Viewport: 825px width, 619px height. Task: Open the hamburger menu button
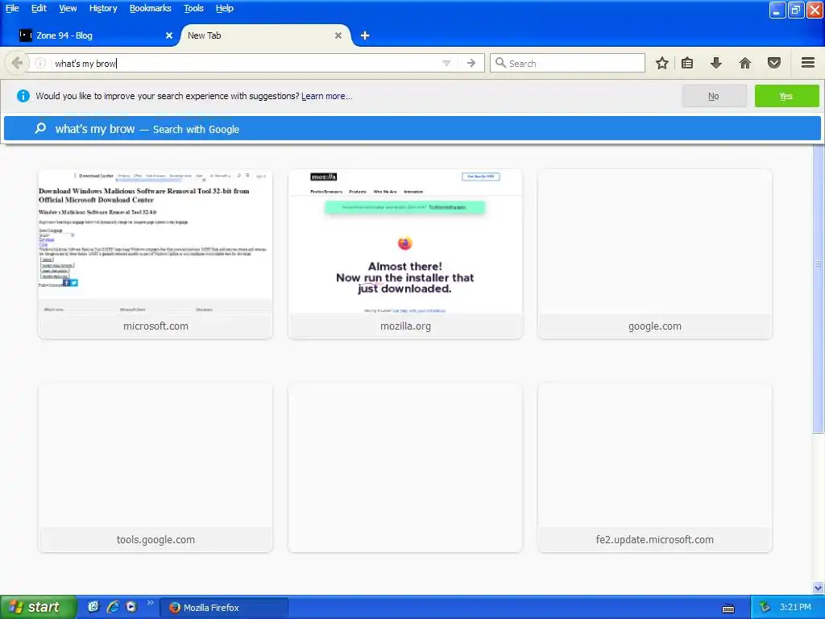coord(808,63)
